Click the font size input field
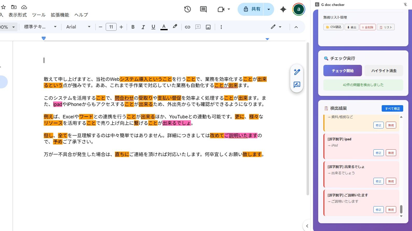 [111, 27]
